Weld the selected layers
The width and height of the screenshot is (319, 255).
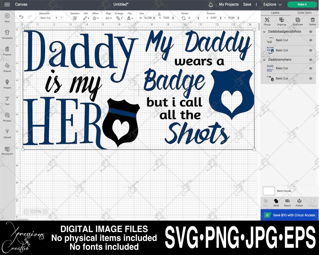276,202
